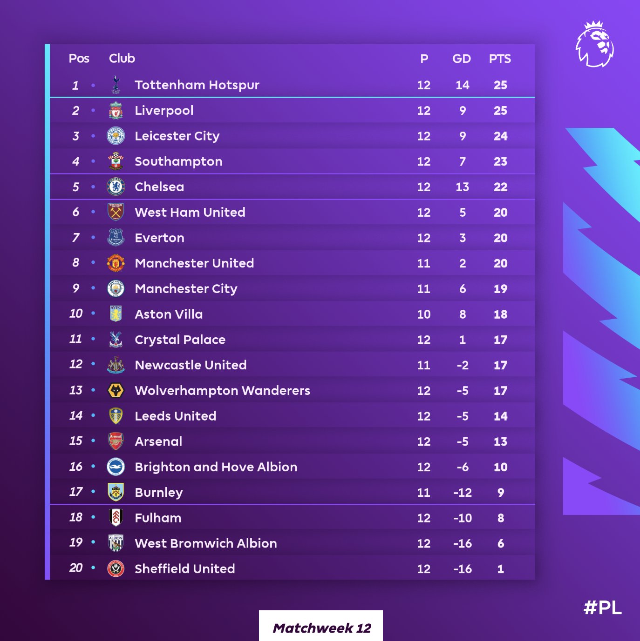
Task: Click the PTS column header
Action: (500, 59)
